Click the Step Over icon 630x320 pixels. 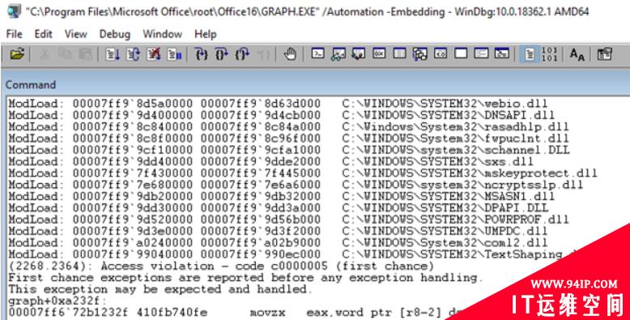222,53
